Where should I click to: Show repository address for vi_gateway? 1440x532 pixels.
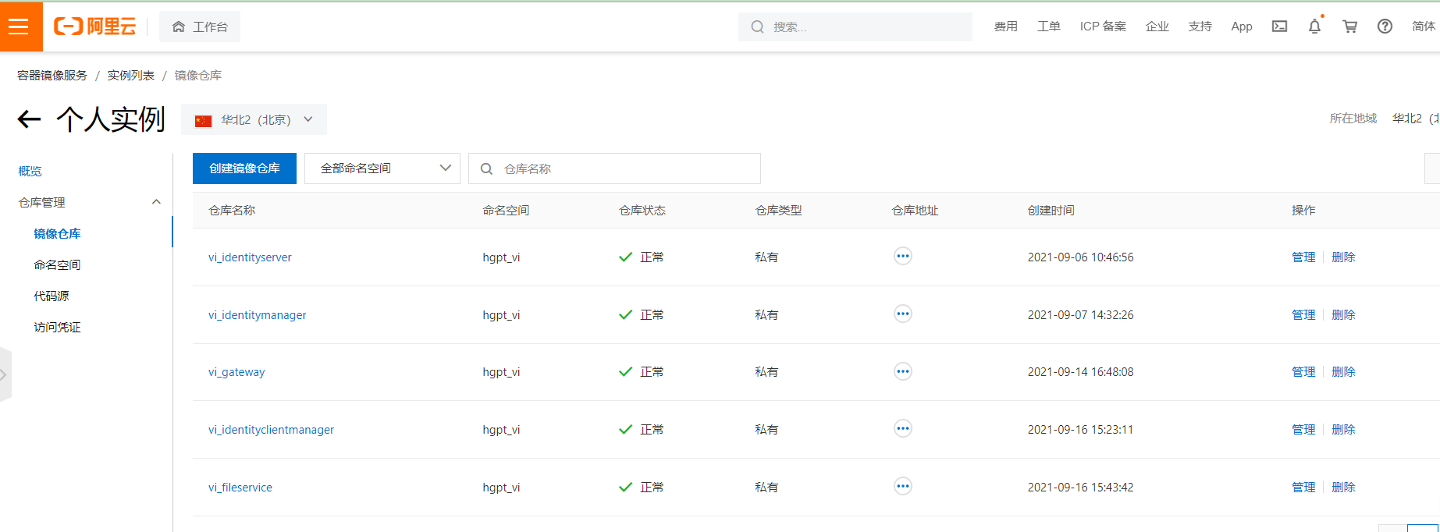902,371
